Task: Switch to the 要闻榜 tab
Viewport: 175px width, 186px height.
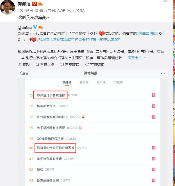Action: pos(84,82)
